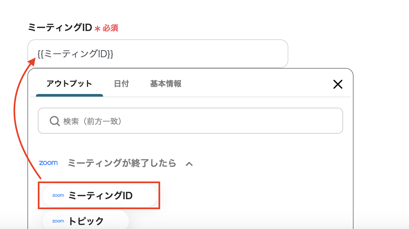Click the ミーティングID field label above the input
This screenshot has height=229, width=409.
click(x=60, y=28)
